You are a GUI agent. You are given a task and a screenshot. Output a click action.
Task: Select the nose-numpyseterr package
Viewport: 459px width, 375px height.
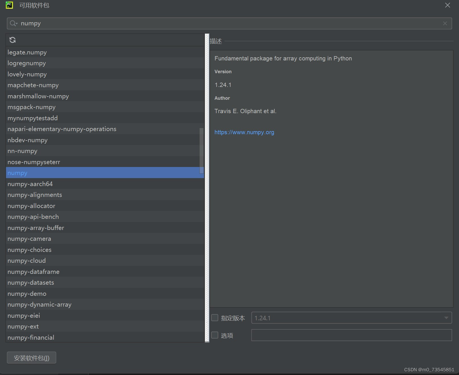[x=105, y=162]
